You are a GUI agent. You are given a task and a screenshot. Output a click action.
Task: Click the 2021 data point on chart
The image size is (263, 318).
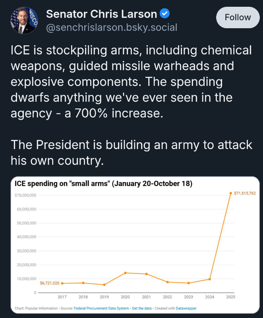pos(146,274)
